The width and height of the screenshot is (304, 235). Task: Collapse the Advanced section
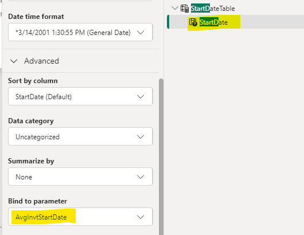pyautogui.click(x=14, y=61)
